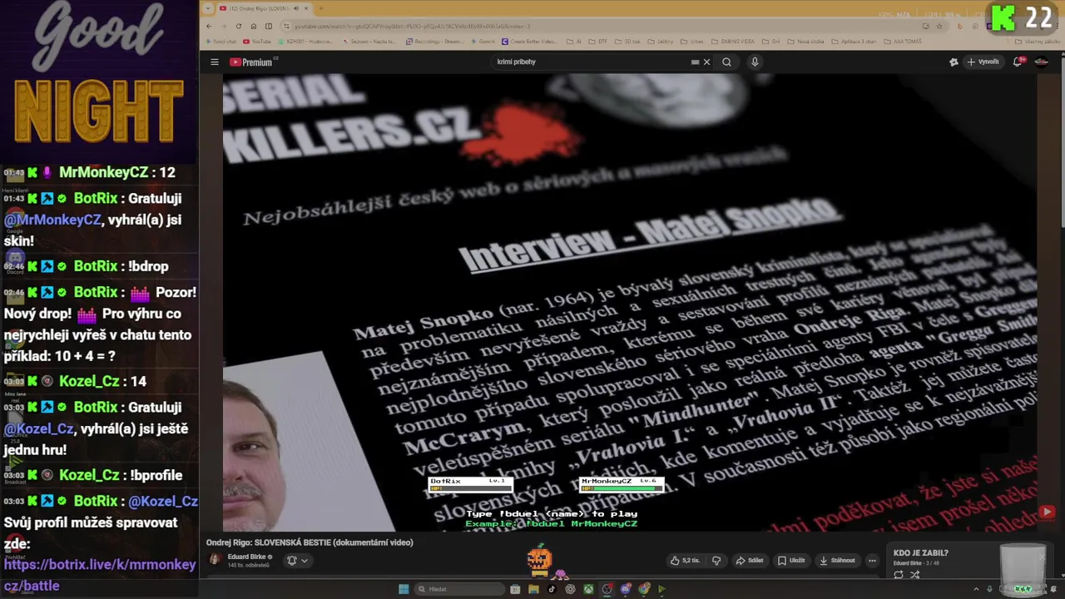Screen dimensions: 1065x599
Task: Open the YouTube account avatar menu
Action: pyautogui.click(x=1041, y=62)
